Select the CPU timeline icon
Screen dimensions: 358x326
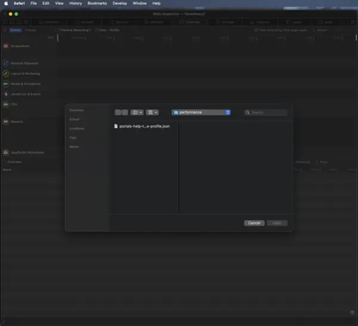6,104
